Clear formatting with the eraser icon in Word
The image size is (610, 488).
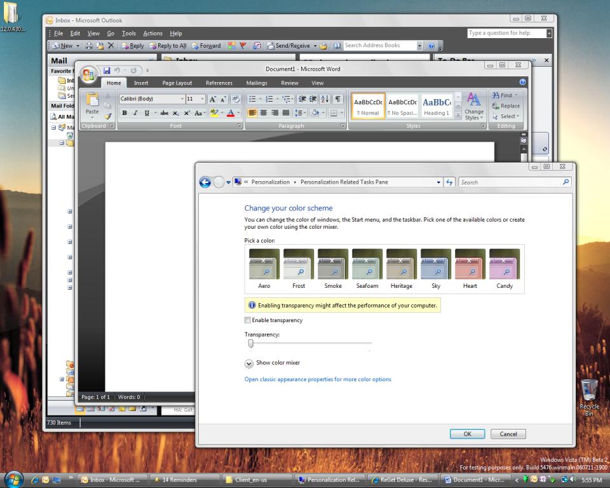coord(235,99)
